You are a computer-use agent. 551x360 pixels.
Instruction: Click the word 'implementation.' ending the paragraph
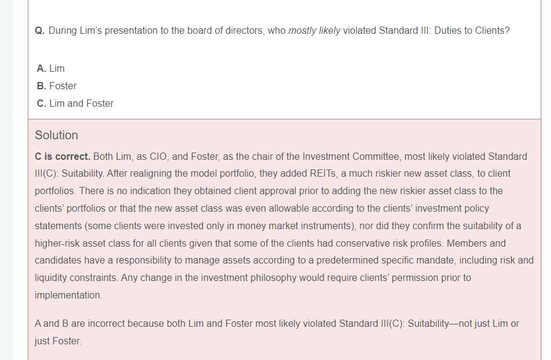(x=68, y=295)
